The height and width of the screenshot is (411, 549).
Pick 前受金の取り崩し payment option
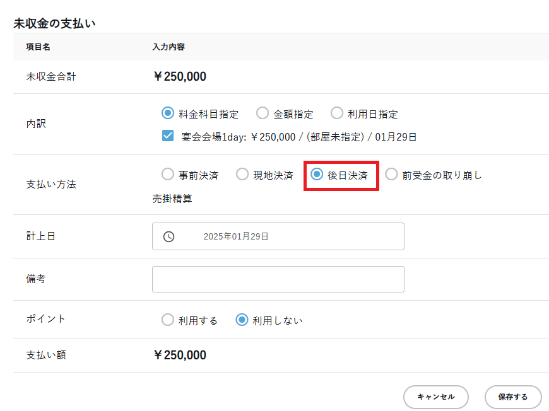391,175
